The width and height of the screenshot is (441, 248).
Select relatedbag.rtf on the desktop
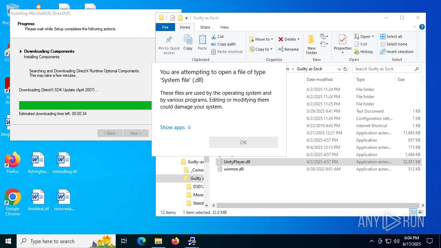click(64, 163)
